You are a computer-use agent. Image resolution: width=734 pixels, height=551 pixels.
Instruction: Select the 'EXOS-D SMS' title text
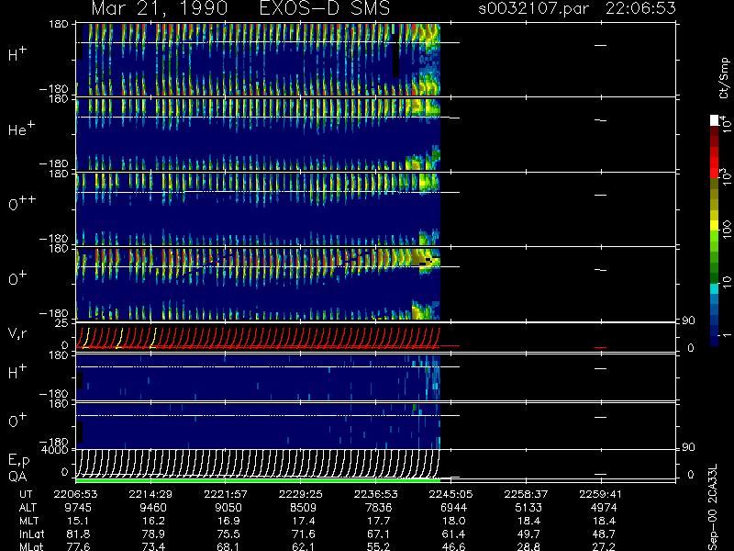click(325, 8)
